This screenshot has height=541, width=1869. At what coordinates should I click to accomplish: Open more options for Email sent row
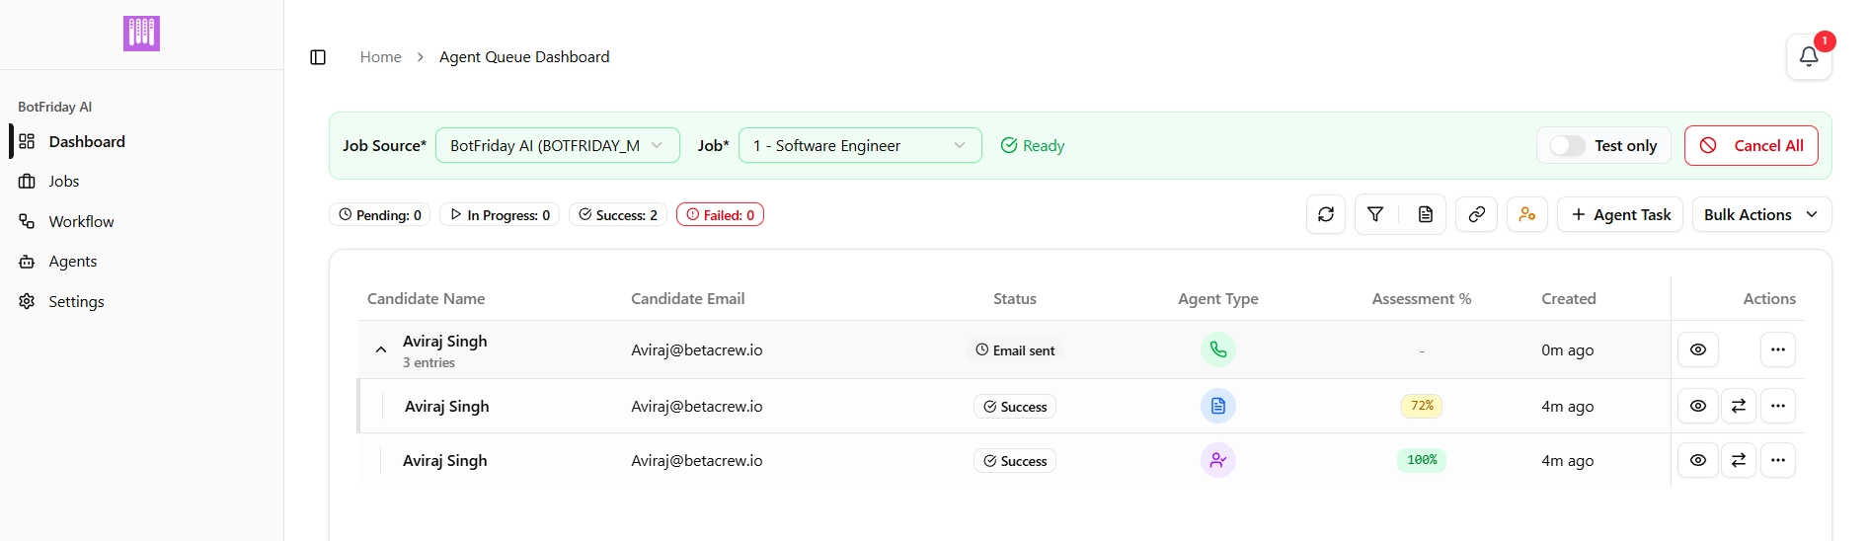1778,349
